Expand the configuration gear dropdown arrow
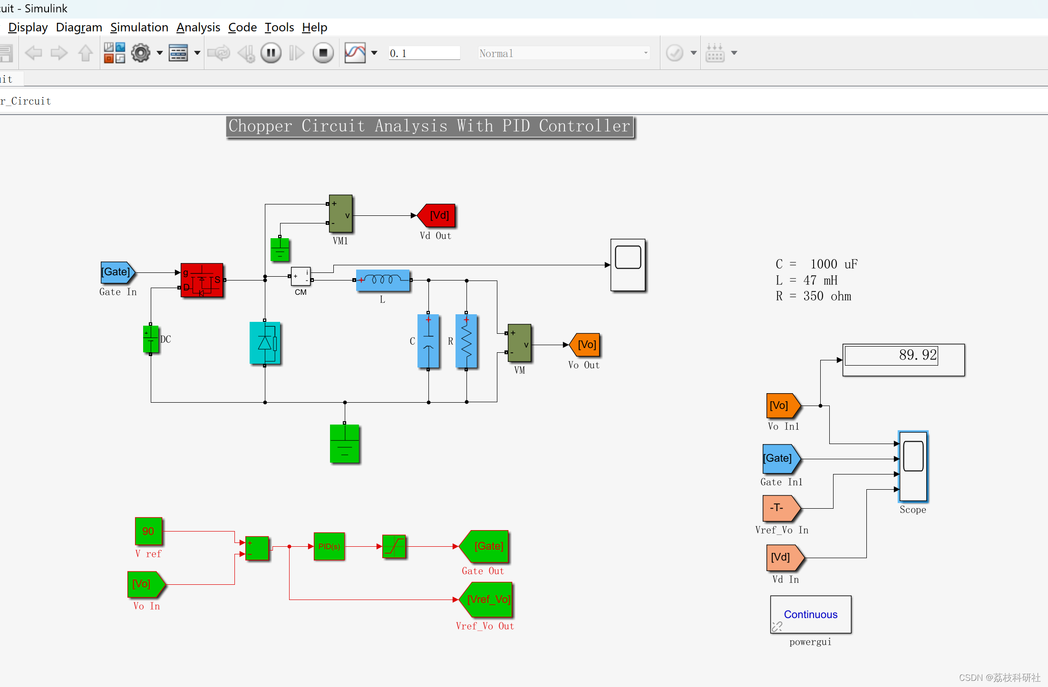1048x687 pixels. (x=159, y=53)
